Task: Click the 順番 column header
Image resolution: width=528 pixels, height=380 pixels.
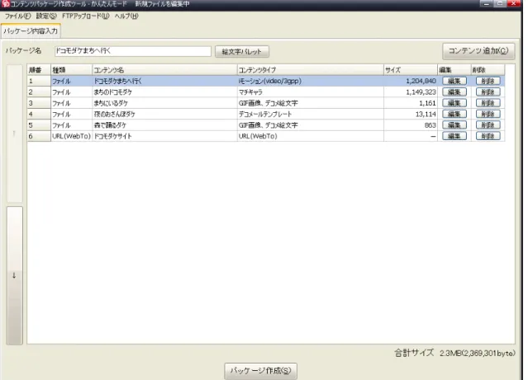Action: point(39,70)
